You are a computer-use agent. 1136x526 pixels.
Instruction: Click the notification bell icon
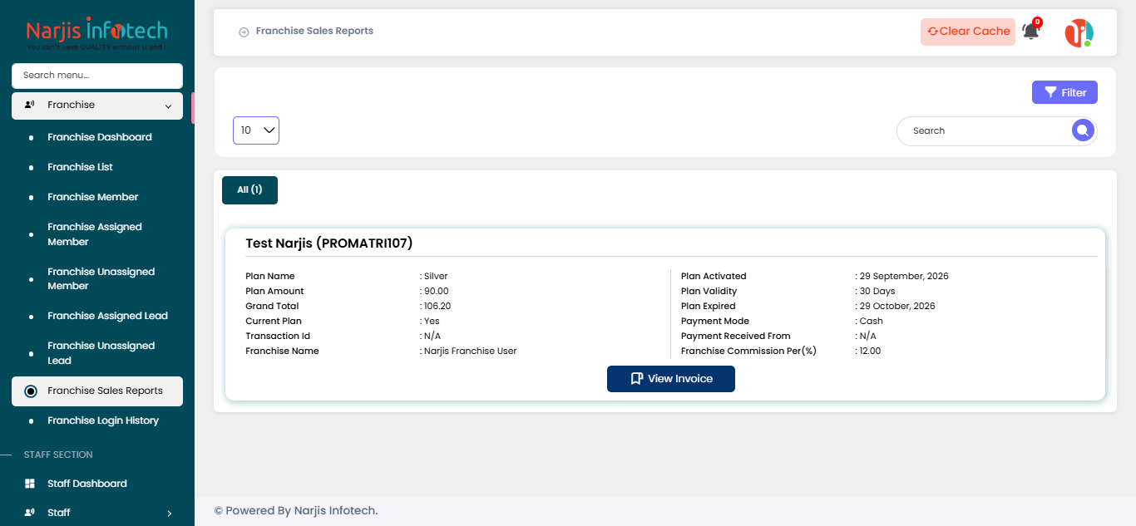coord(1030,32)
